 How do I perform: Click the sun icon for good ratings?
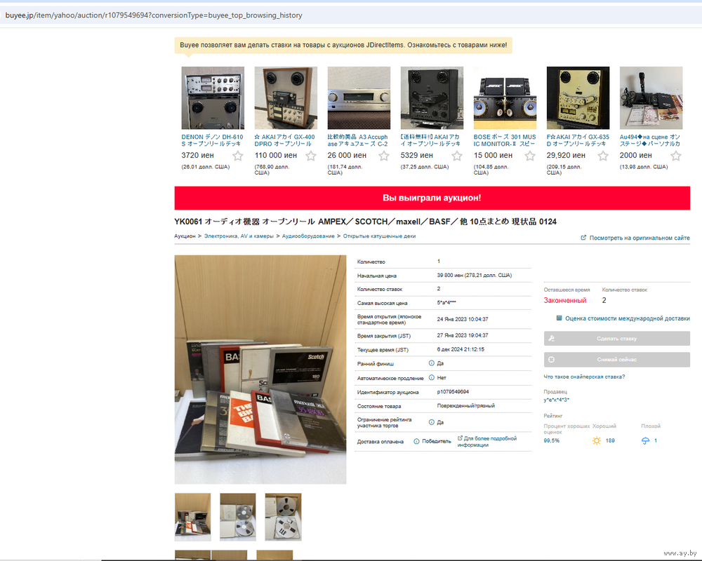click(596, 440)
